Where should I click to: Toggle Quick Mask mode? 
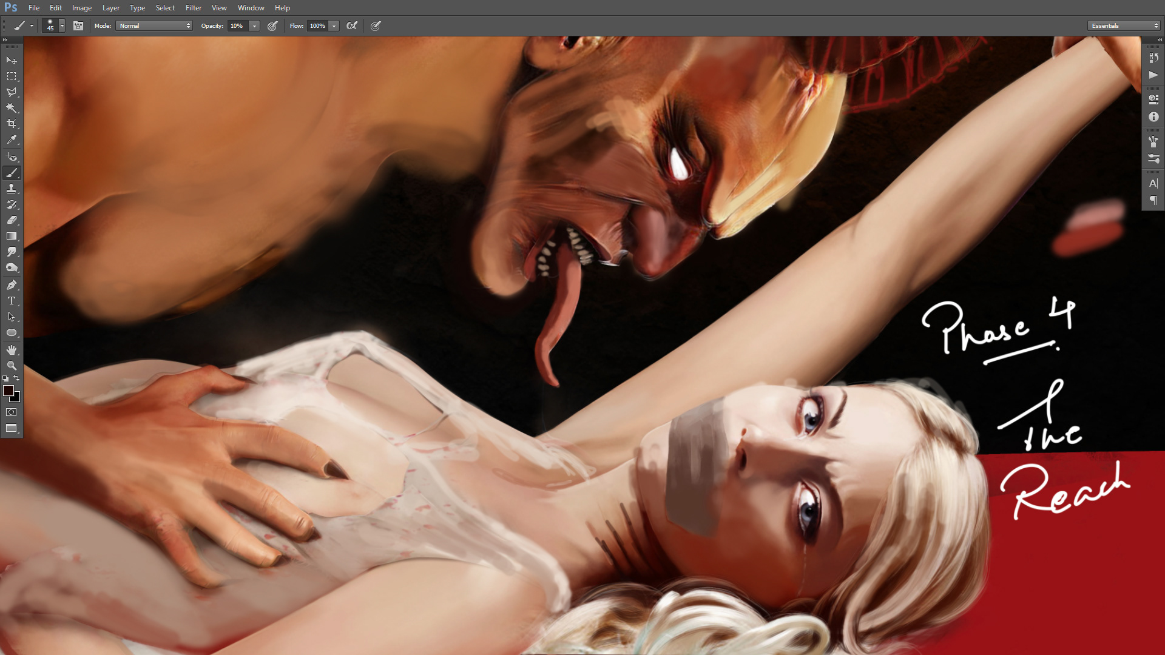coord(12,412)
